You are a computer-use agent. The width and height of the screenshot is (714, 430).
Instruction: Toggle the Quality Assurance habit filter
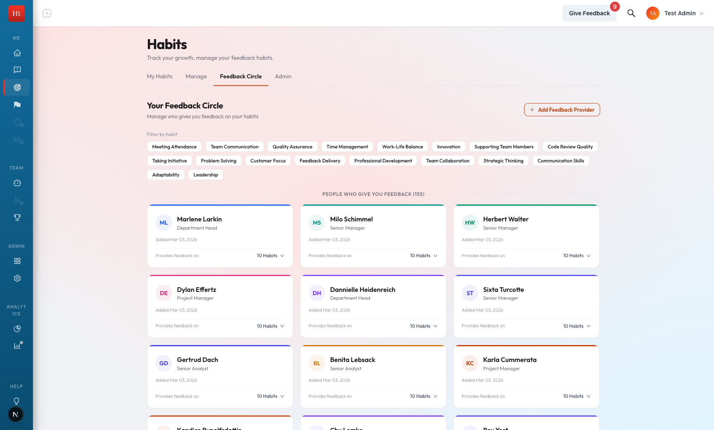(x=292, y=146)
